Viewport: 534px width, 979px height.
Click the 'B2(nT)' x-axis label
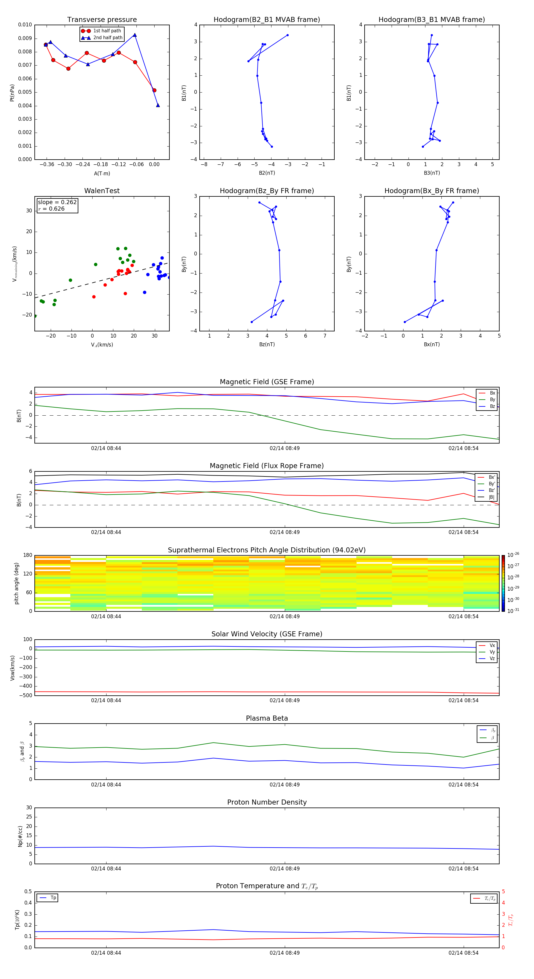coord(267,173)
